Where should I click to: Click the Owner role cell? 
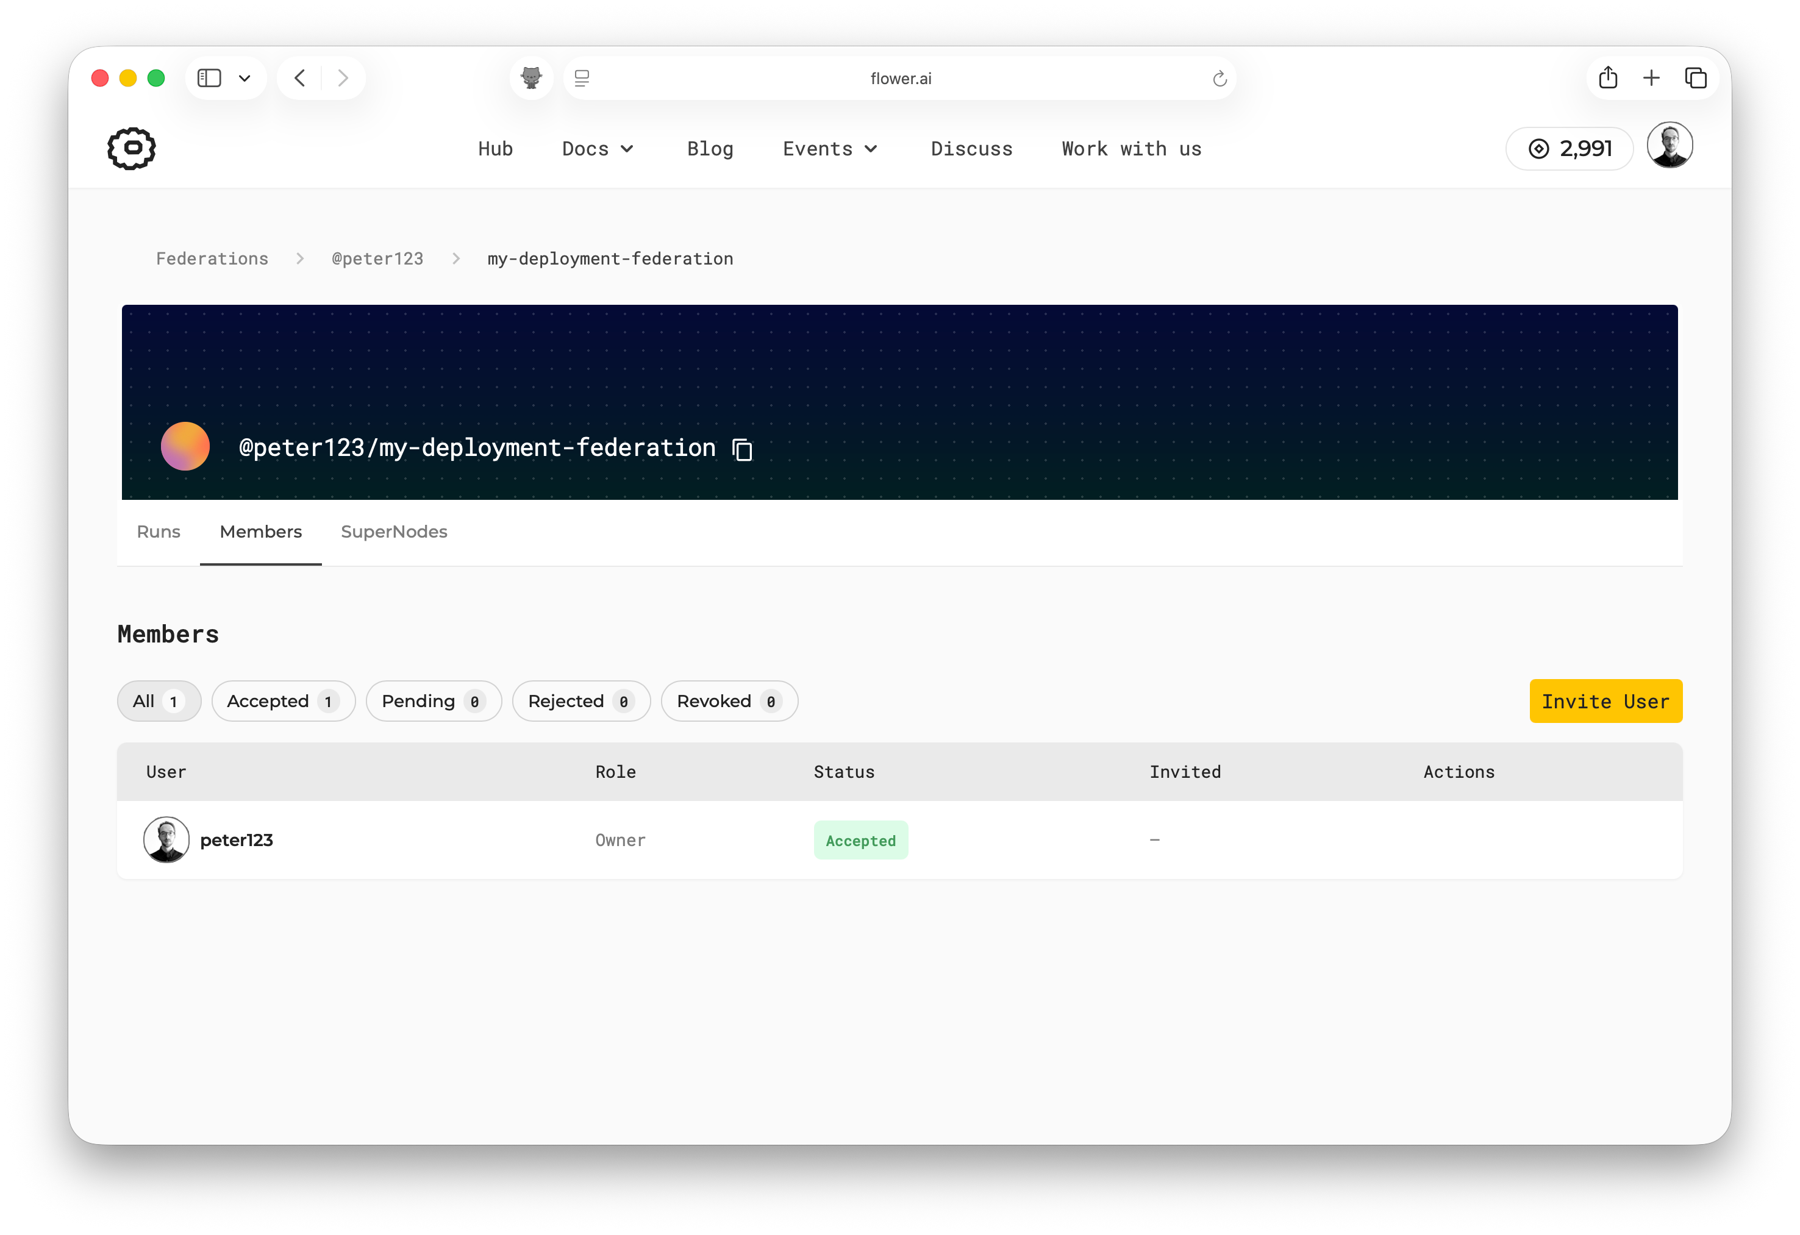point(620,840)
